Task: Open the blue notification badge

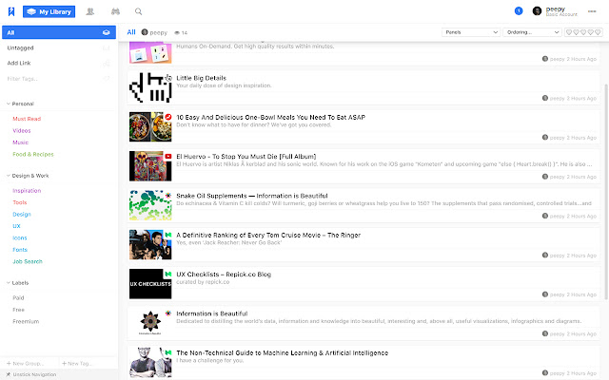Action: click(x=518, y=11)
